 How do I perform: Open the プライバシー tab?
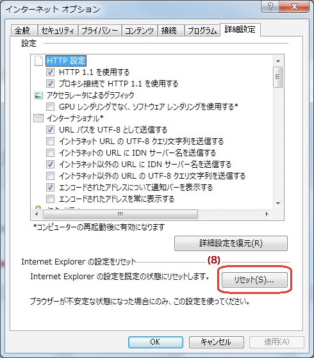pyautogui.click(x=99, y=30)
